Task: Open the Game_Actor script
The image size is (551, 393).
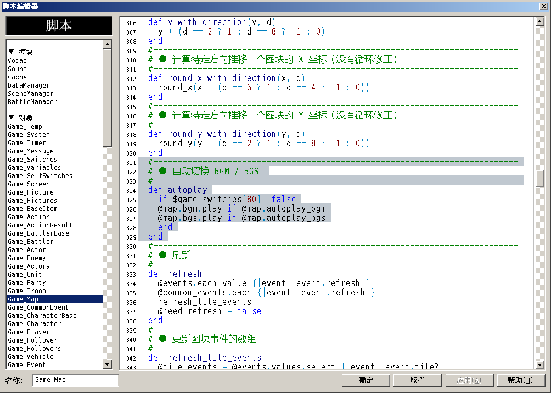Action: click(x=27, y=250)
